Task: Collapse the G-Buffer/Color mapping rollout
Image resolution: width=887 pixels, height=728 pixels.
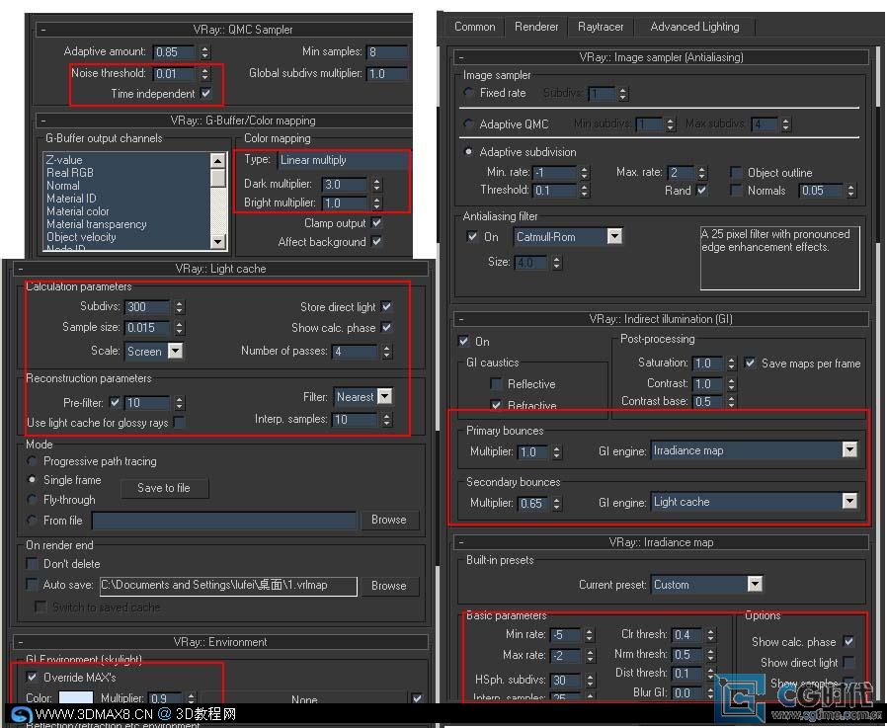Action: (x=43, y=121)
